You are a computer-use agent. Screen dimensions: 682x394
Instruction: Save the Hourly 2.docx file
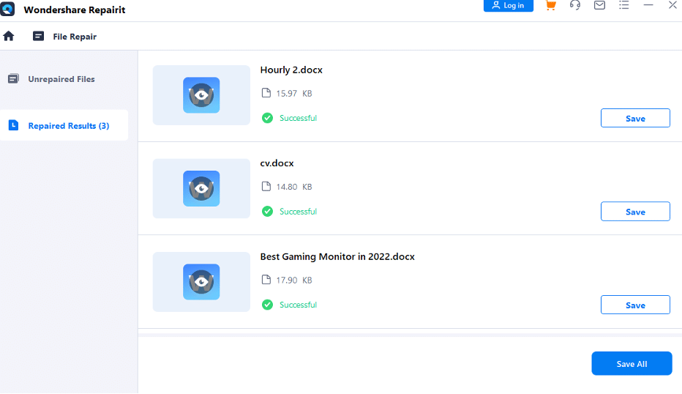coord(635,118)
